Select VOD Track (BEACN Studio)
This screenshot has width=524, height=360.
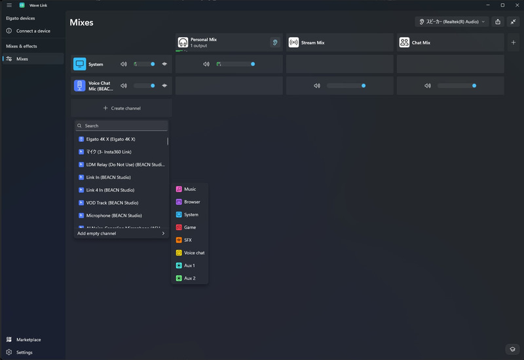tap(121, 203)
